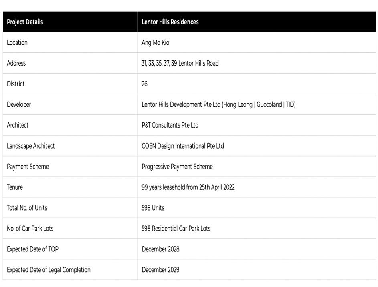Click "Expected Date of Legal Completion" label
The width and height of the screenshot is (378, 287).
(49, 270)
